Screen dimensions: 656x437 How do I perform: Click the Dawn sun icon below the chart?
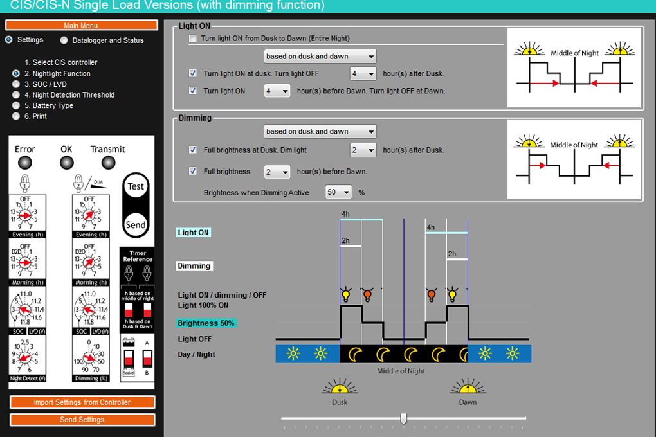468,387
